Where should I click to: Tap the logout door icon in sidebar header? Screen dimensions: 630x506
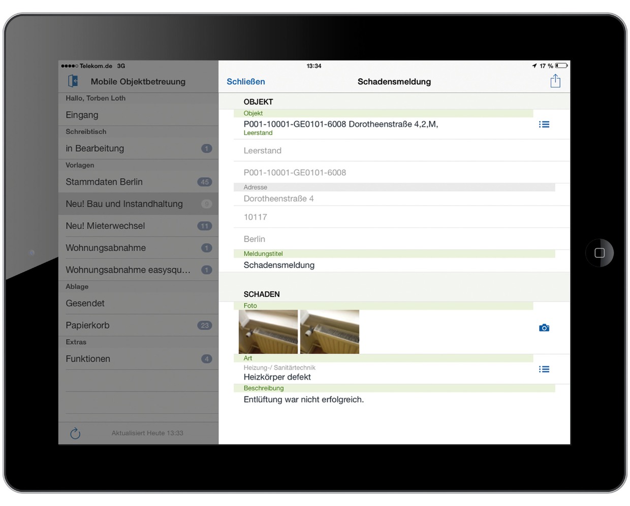click(73, 81)
